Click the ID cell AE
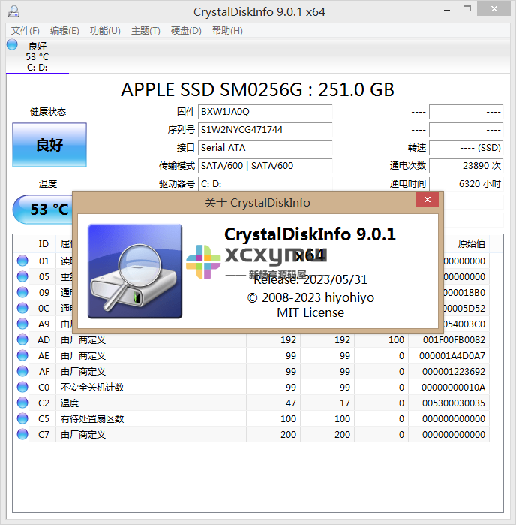Image resolution: width=516 pixels, height=525 pixels. click(43, 356)
